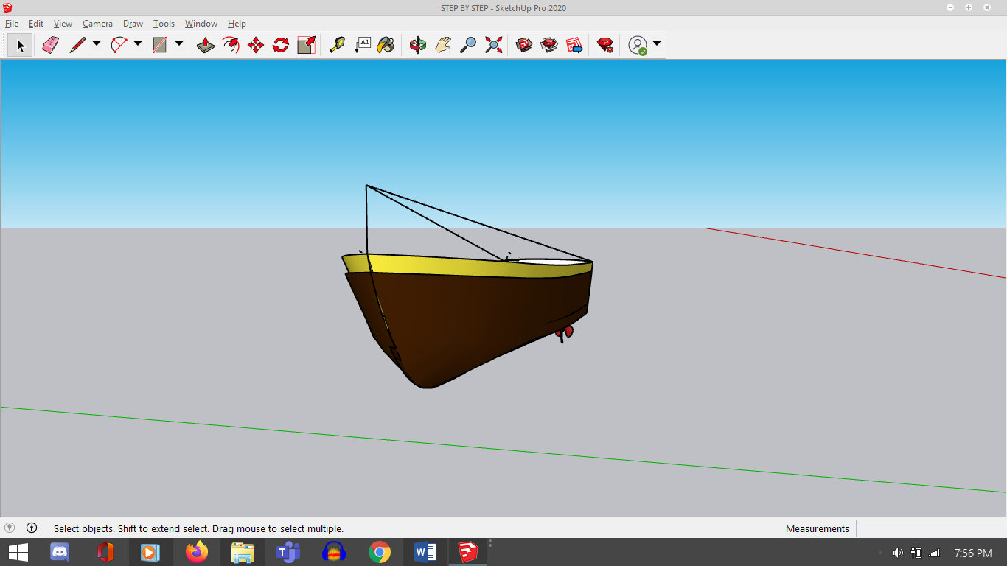Viewport: 1007px width, 566px height.
Task: Activate the Push/Pull tool
Action: point(206,45)
